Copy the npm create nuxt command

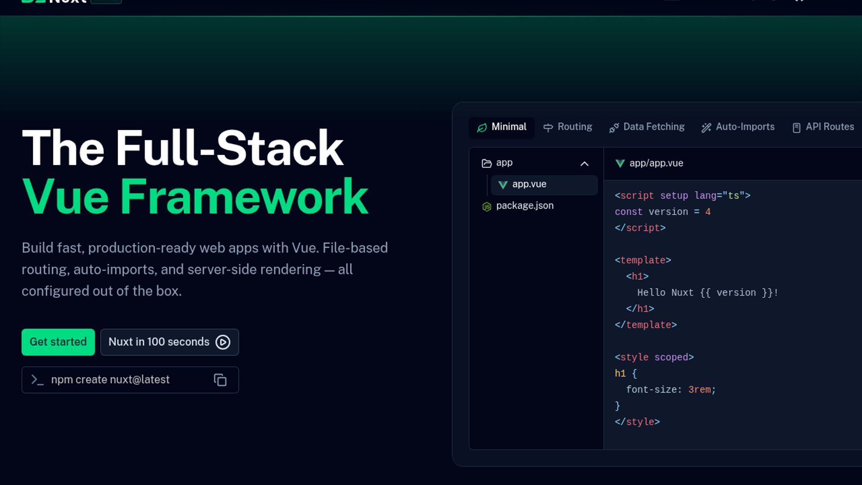point(220,380)
